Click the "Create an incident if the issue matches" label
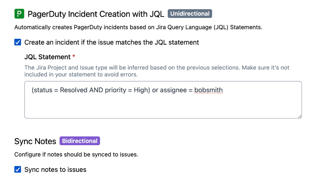 point(111,42)
